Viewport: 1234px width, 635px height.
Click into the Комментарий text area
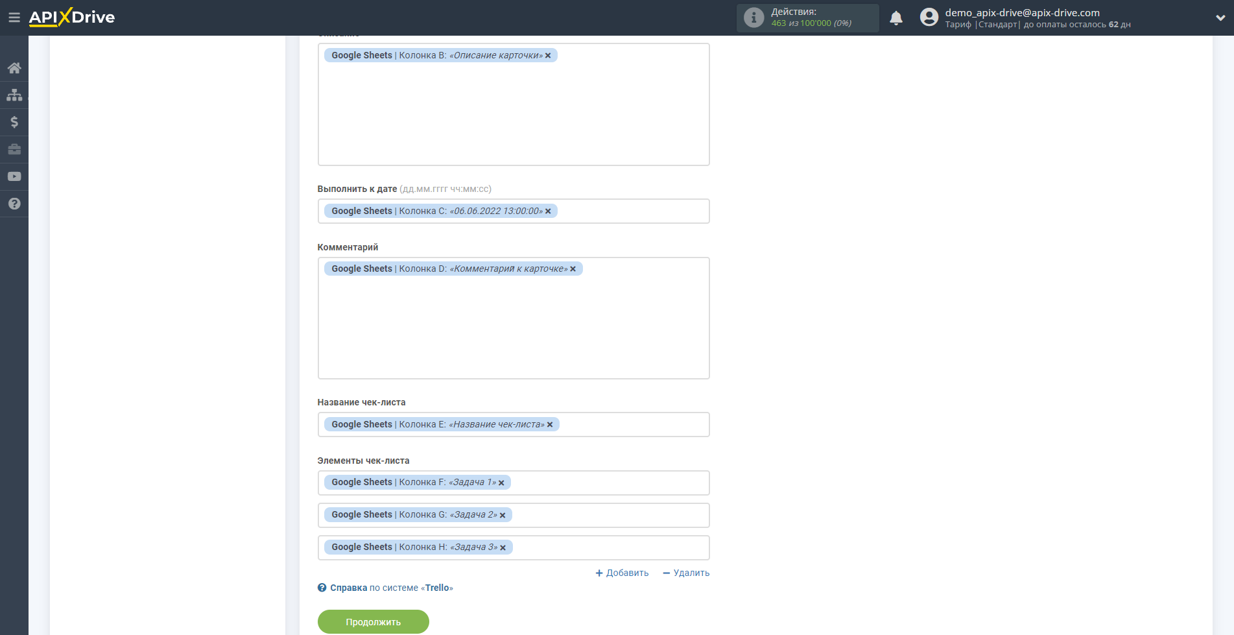[514, 318]
